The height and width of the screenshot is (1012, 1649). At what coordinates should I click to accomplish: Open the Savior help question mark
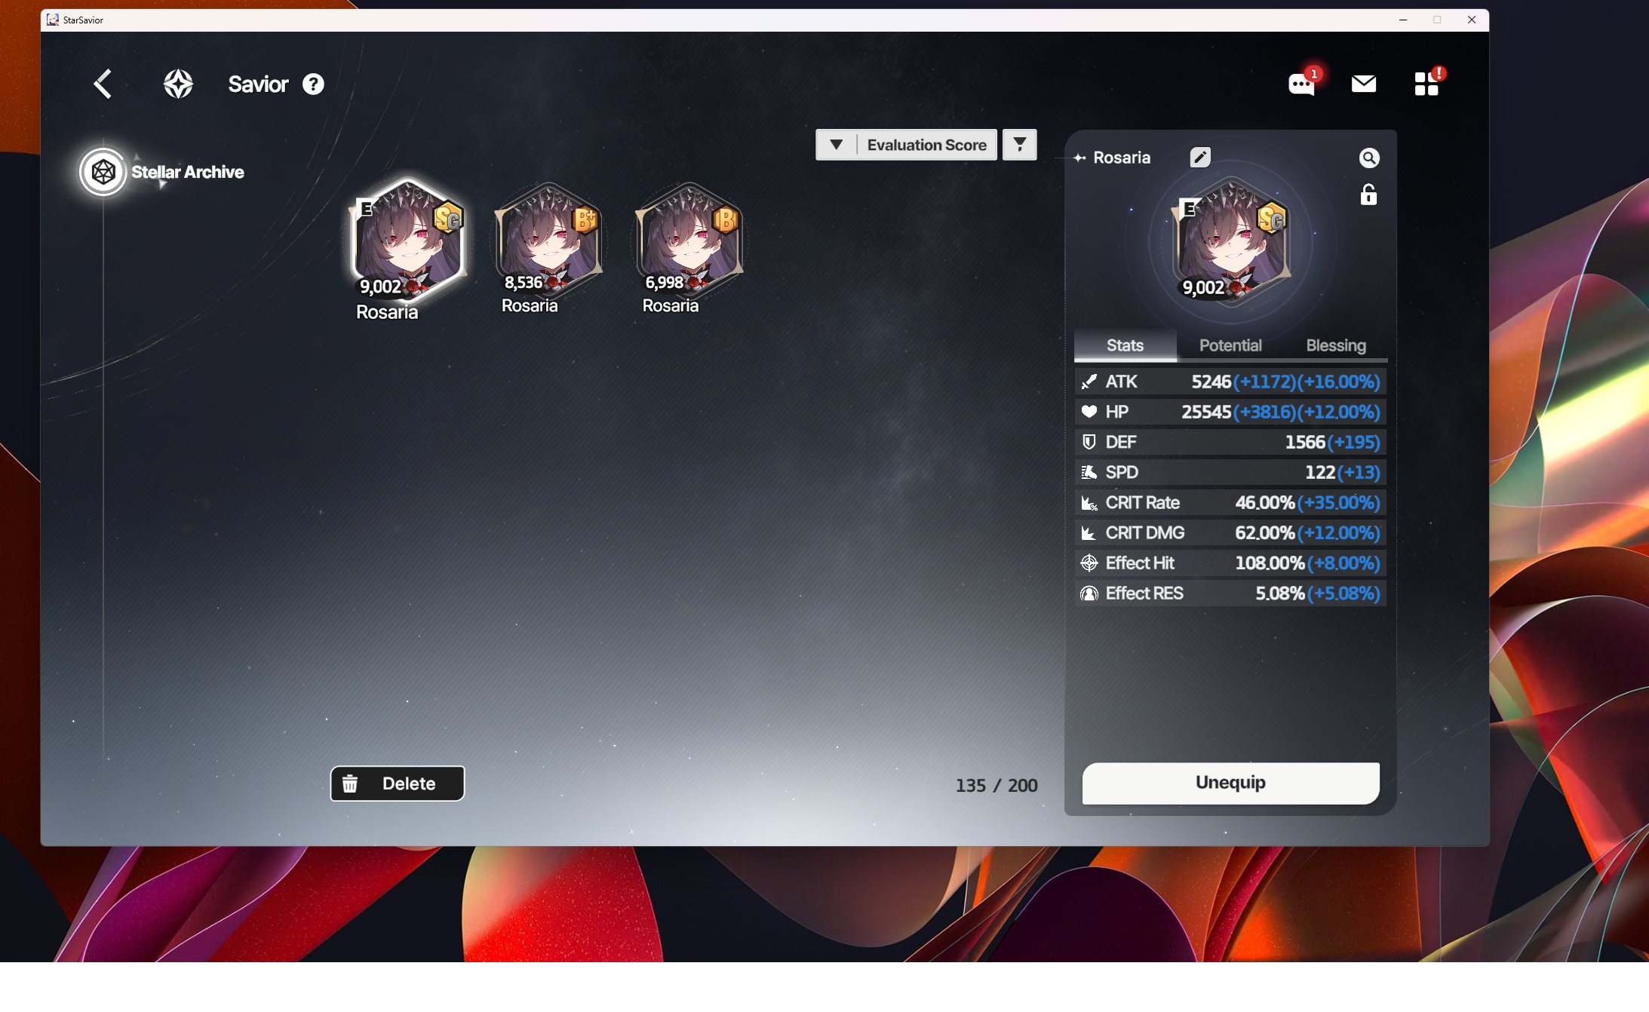coord(313,84)
